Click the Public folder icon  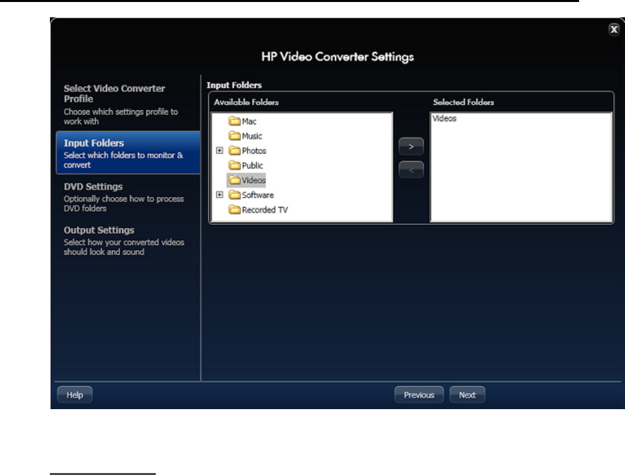(x=234, y=165)
